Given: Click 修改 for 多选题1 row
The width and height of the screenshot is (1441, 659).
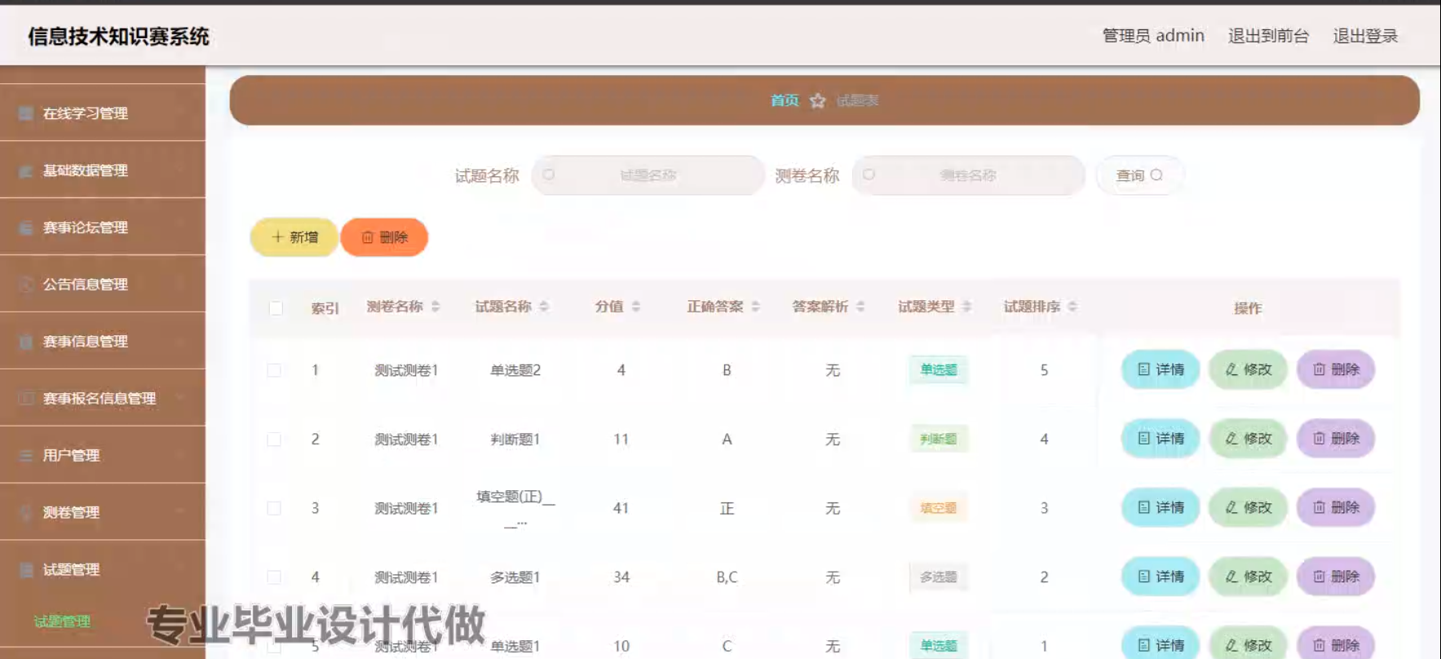Looking at the screenshot, I should coord(1248,577).
